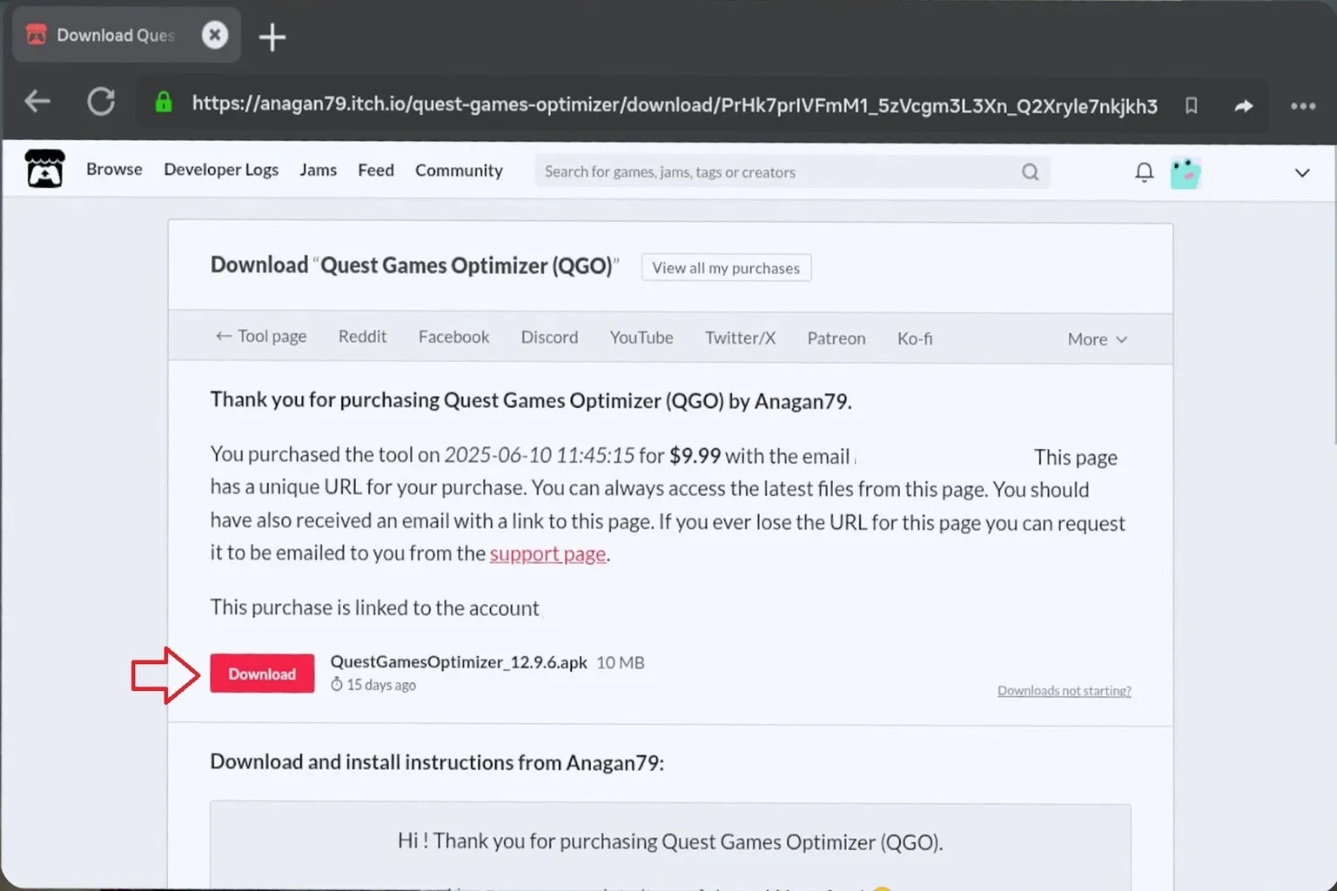Open the Twitter/X link
The image size is (1337, 891).
click(x=740, y=338)
